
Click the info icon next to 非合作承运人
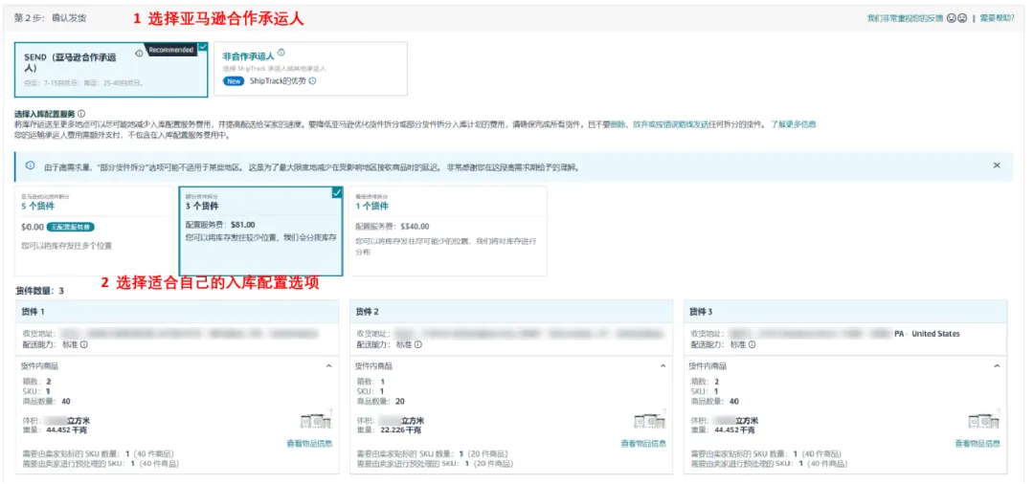click(x=281, y=55)
